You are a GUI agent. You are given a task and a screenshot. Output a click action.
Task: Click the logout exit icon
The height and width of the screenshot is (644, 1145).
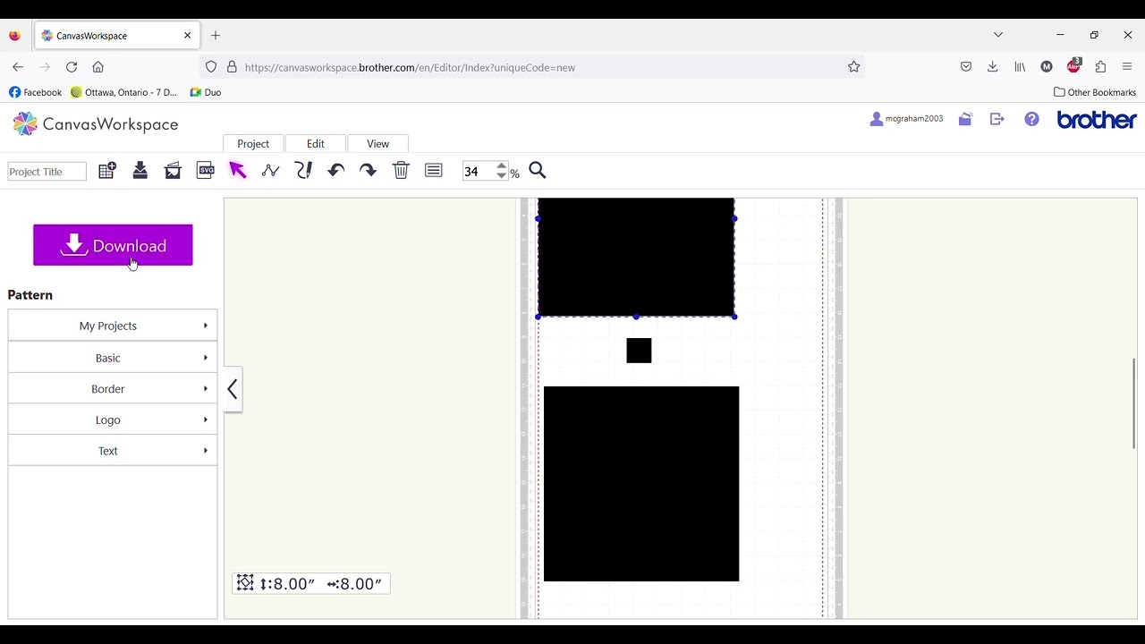[x=997, y=119]
